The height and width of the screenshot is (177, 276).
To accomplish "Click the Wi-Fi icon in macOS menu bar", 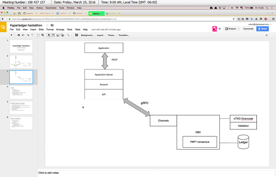I will tap(237, 8).
